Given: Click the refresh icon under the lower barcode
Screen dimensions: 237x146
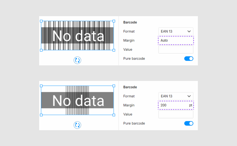Looking at the screenshot, I should [77, 125].
